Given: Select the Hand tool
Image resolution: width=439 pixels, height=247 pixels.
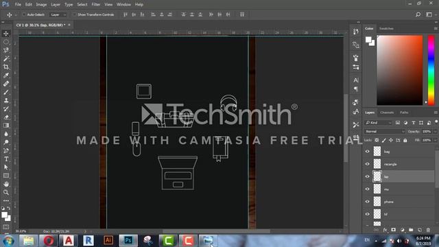Looking at the screenshot, I should point(6,184).
